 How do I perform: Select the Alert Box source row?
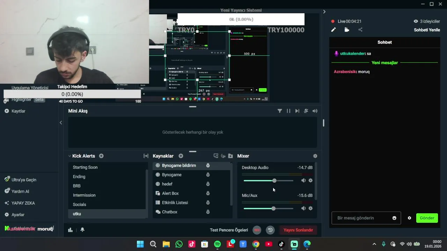[191, 193]
